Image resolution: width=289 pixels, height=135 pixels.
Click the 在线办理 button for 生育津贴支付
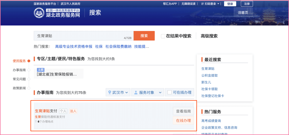(x=183, y=121)
